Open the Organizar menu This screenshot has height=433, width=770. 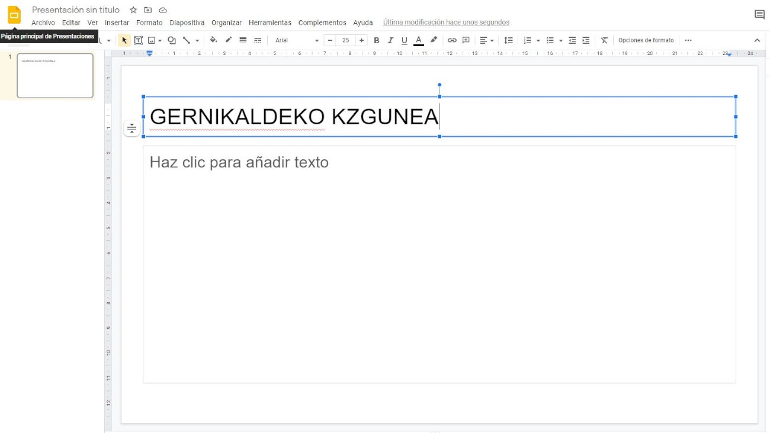[226, 22]
